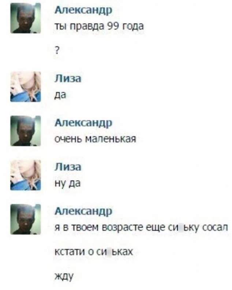The height and width of the screenshot is (290, 232).
Task: Open Александр name link above 'ты правда 99 года'
Action: (83, 10)
